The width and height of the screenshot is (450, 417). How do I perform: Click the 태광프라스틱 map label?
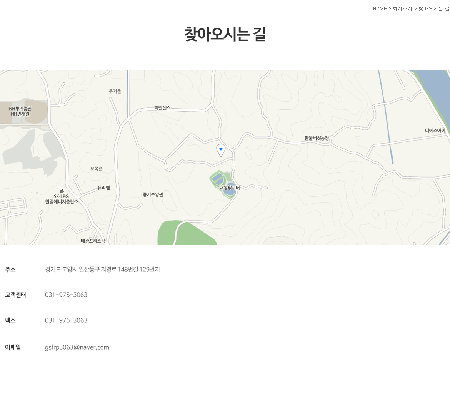(x=93, y=241)
